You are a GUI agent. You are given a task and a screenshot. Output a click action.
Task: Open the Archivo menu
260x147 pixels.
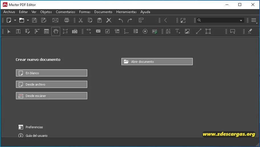[9, 12]
